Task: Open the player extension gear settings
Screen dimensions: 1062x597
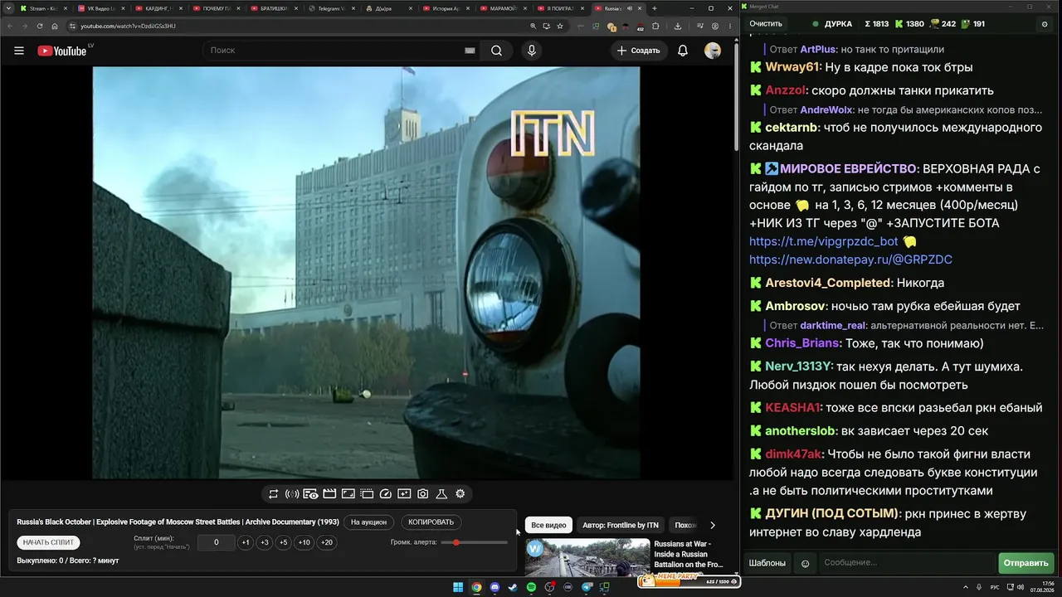Action: 460,494
